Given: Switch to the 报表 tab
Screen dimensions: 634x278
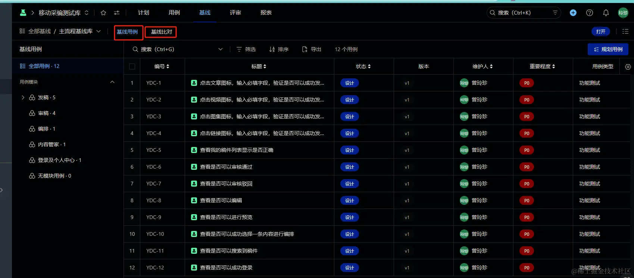Looking at the screenshot, I should (x=266, y=13).
